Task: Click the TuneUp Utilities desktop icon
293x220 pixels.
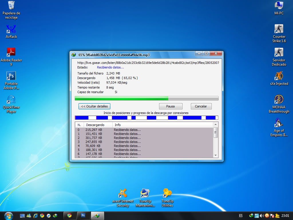Action: [x=167, y=194]
